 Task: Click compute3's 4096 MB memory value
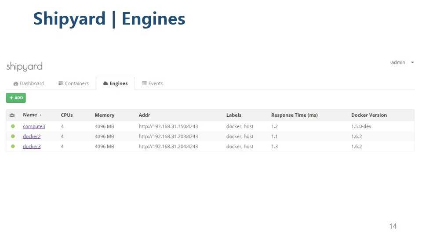click(105, 126)
